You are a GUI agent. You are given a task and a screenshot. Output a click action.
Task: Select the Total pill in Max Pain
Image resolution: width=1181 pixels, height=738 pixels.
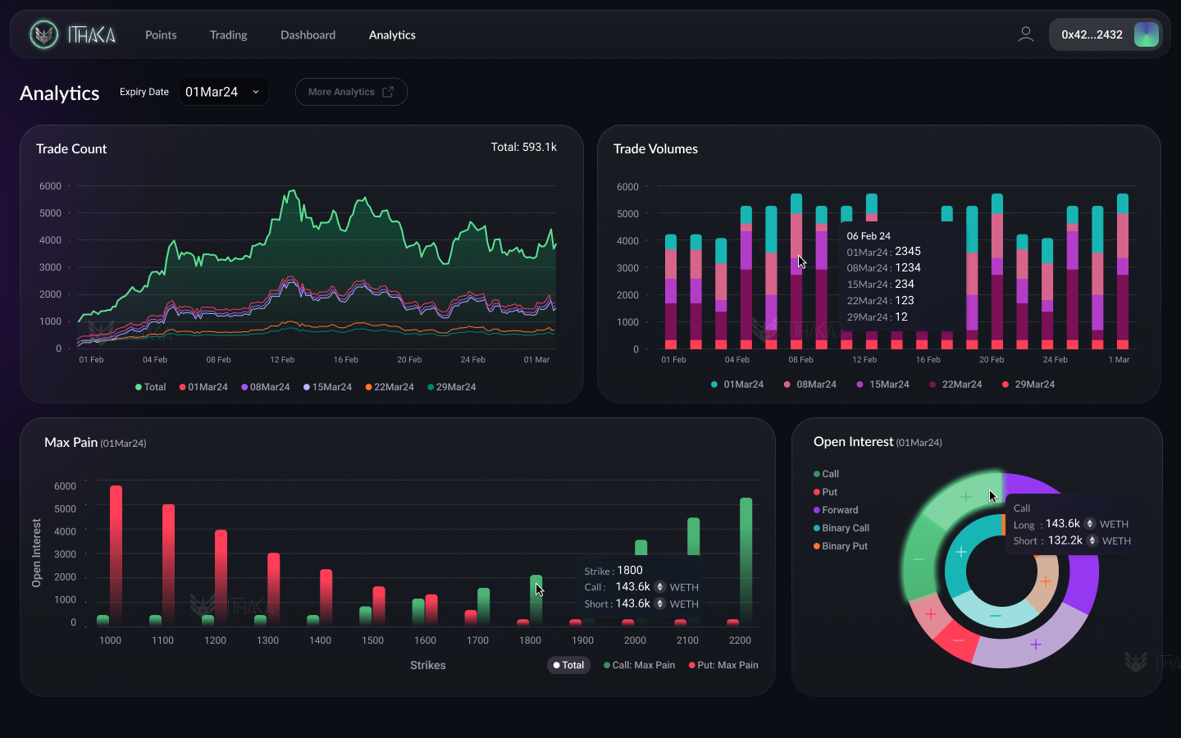(568, 665)
